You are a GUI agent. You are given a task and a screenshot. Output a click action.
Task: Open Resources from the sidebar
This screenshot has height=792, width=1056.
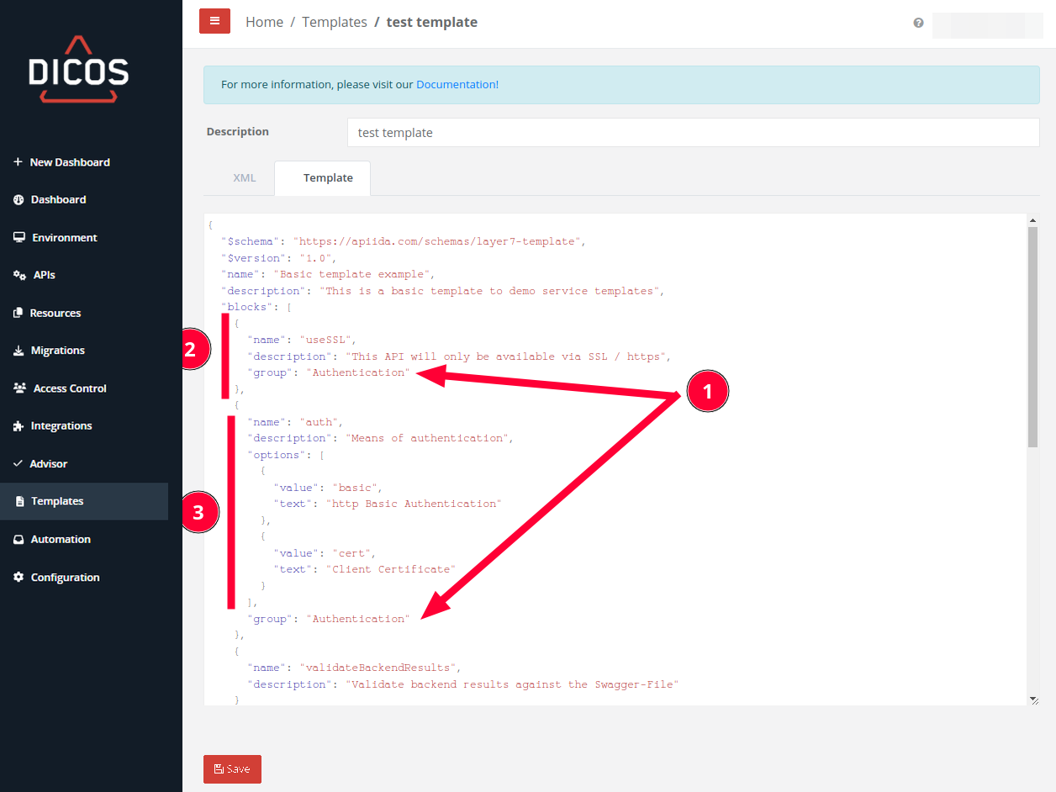point(55,313)
